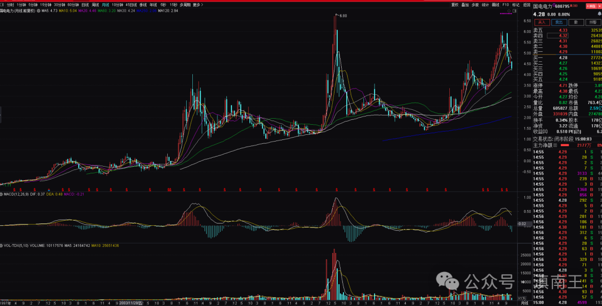This screenshot has height=306, width=602.
Task: Click stock code 600795
Action: point(562,6)
